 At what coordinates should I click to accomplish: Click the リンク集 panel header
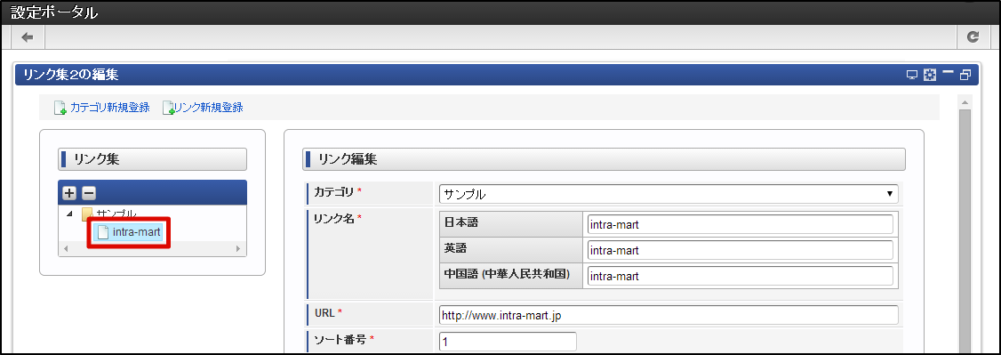point(153,159)
